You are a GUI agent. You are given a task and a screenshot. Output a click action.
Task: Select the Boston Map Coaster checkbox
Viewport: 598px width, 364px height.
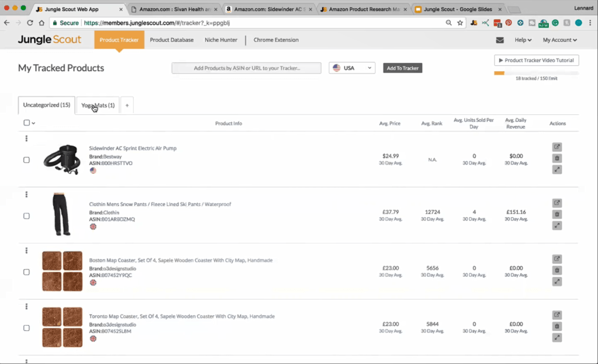(x=26, y=272)
